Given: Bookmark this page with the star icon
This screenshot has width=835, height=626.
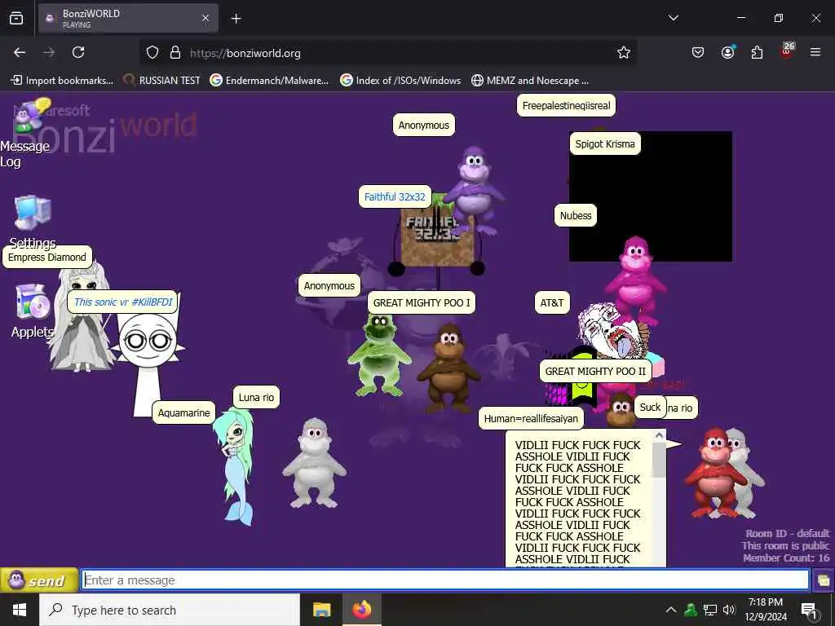Looking at the screenshot, I should coord(624,52).
